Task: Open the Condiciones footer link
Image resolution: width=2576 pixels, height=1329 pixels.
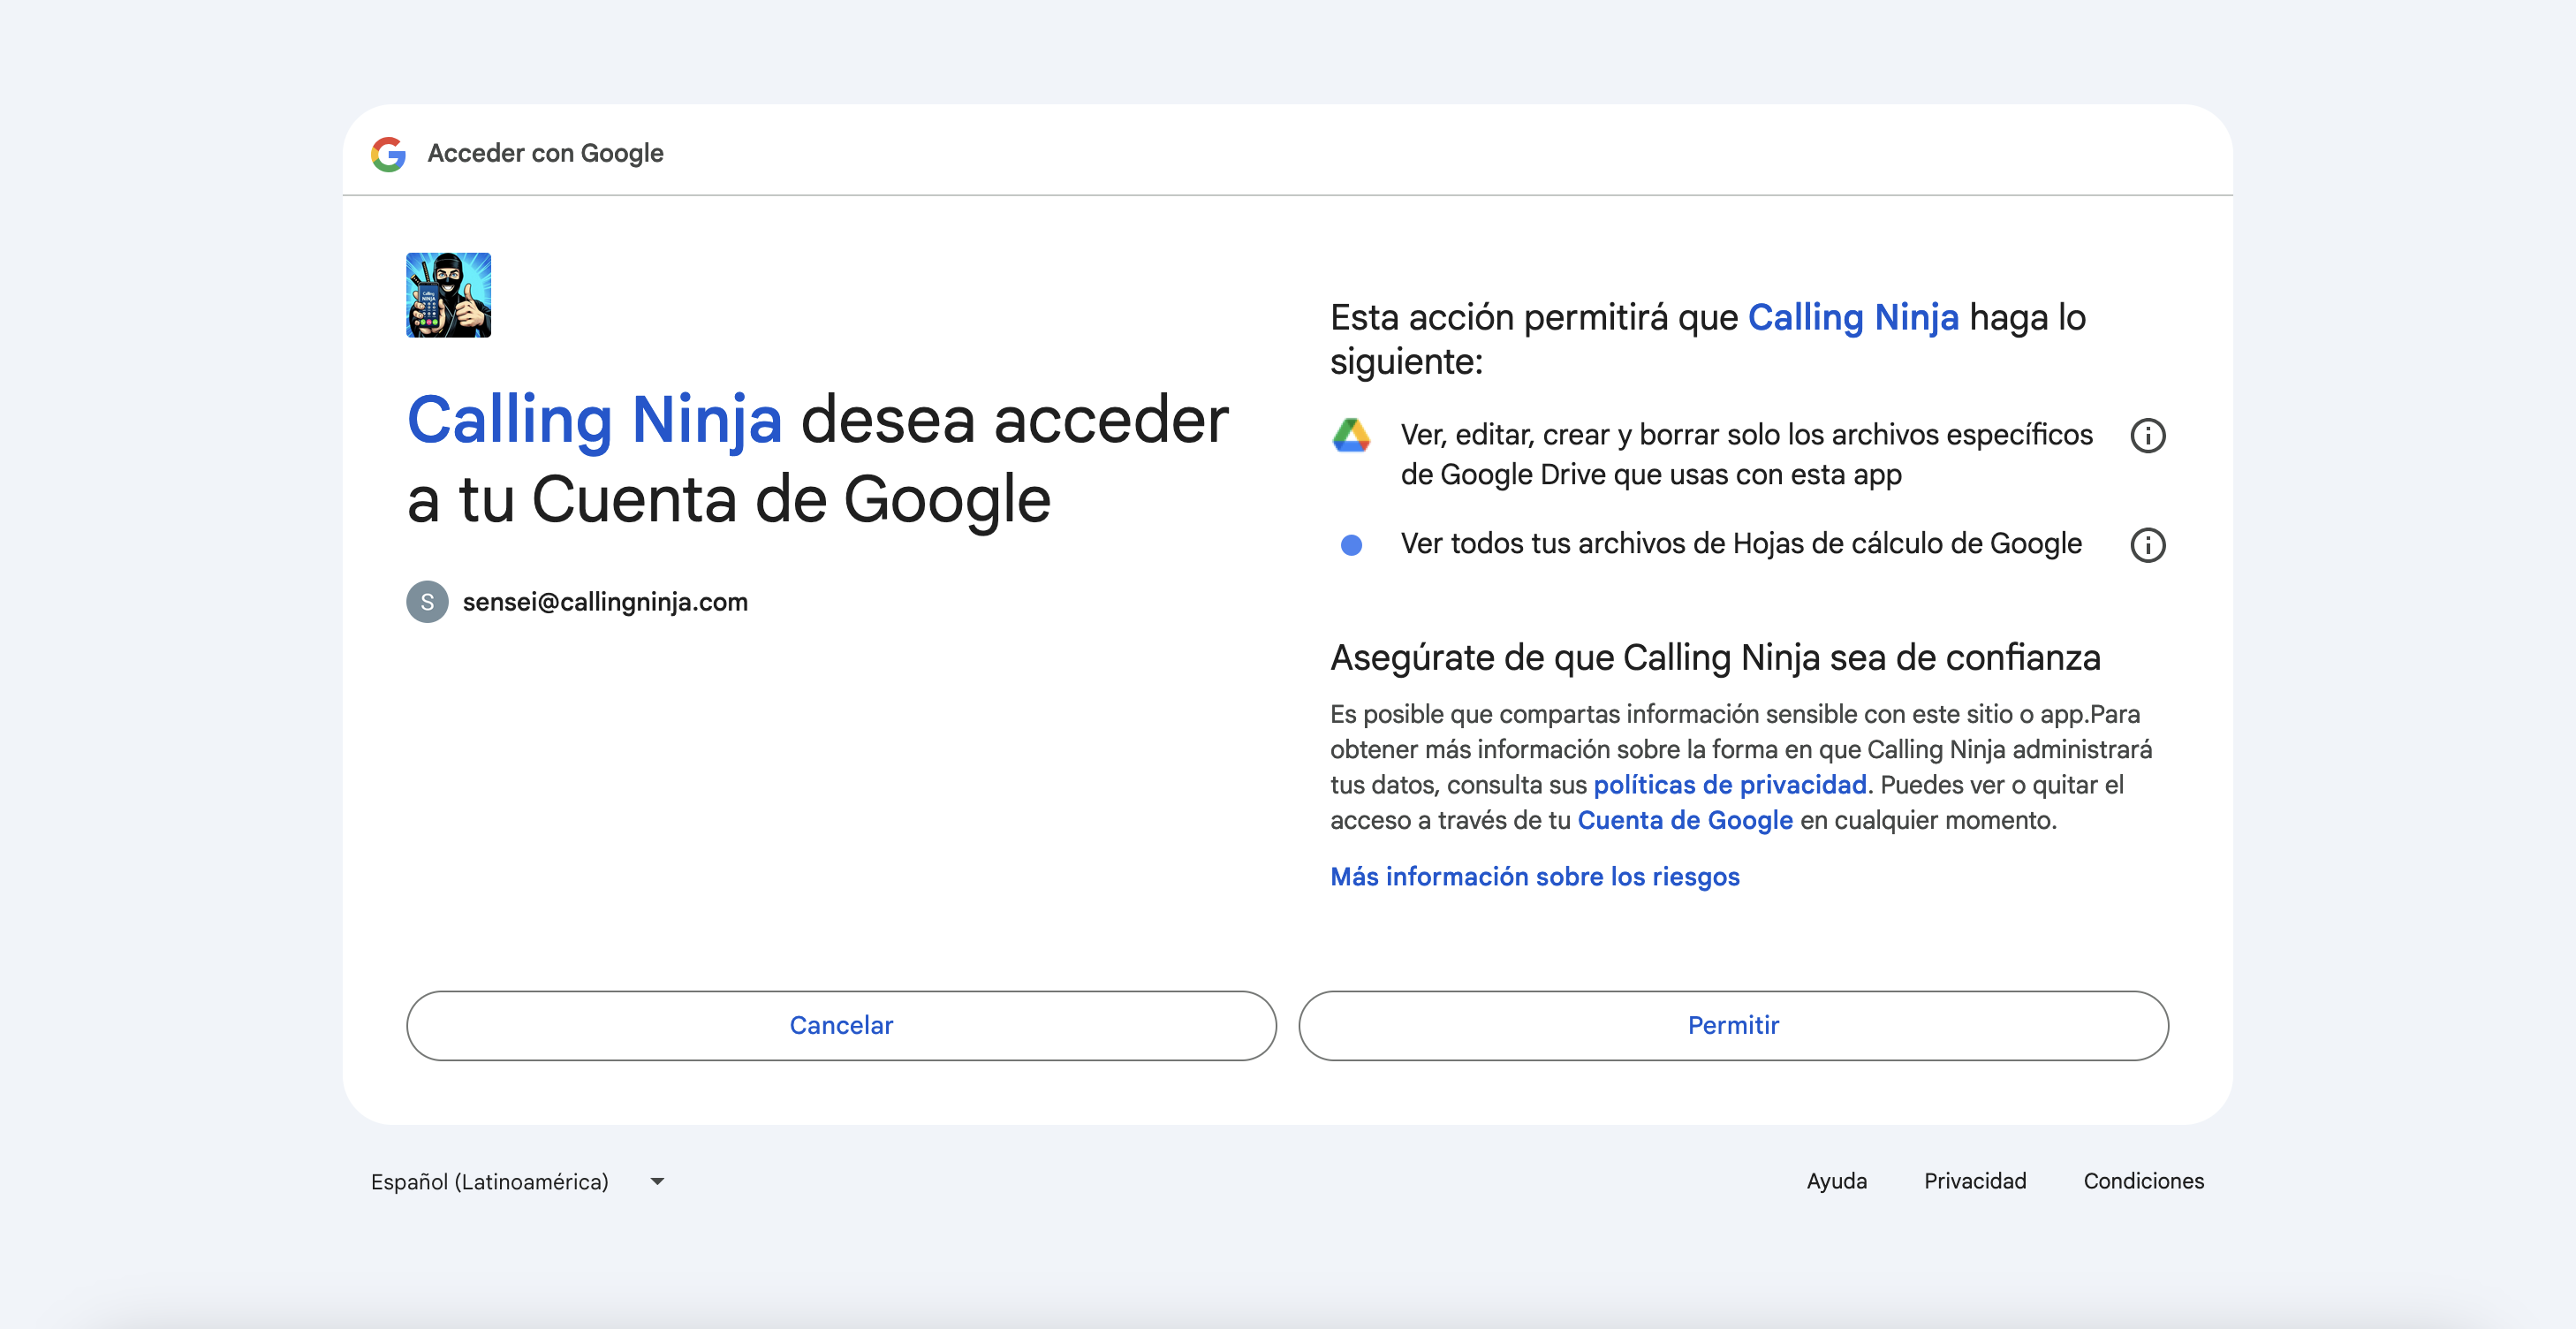Action: point(2143,1181)
